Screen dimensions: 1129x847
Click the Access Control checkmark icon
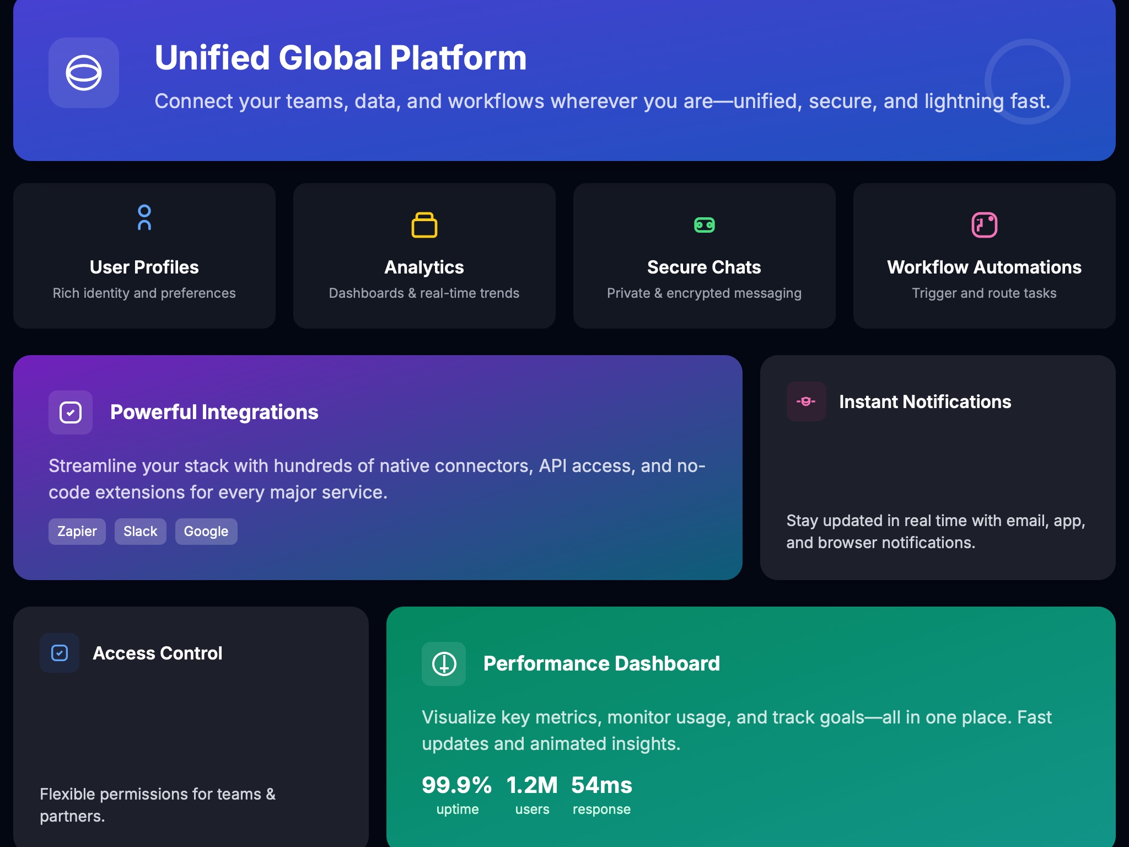tap(59, 653)
